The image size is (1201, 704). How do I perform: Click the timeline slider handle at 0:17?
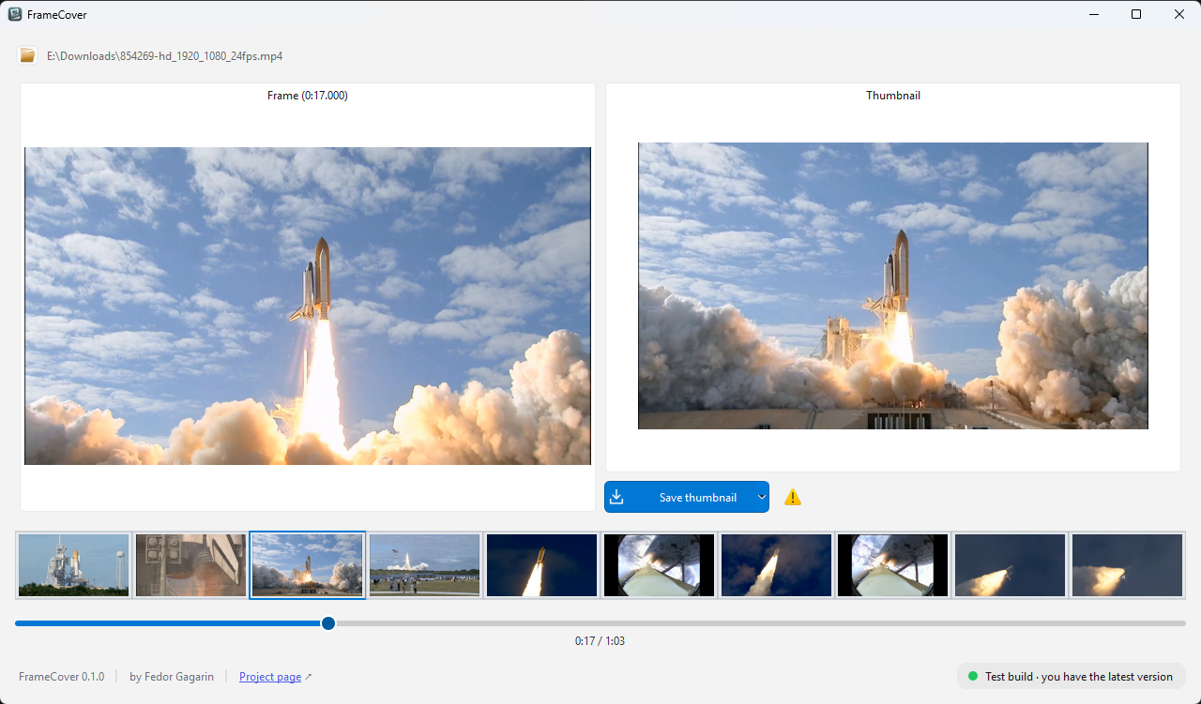click(x=328, y=622)
